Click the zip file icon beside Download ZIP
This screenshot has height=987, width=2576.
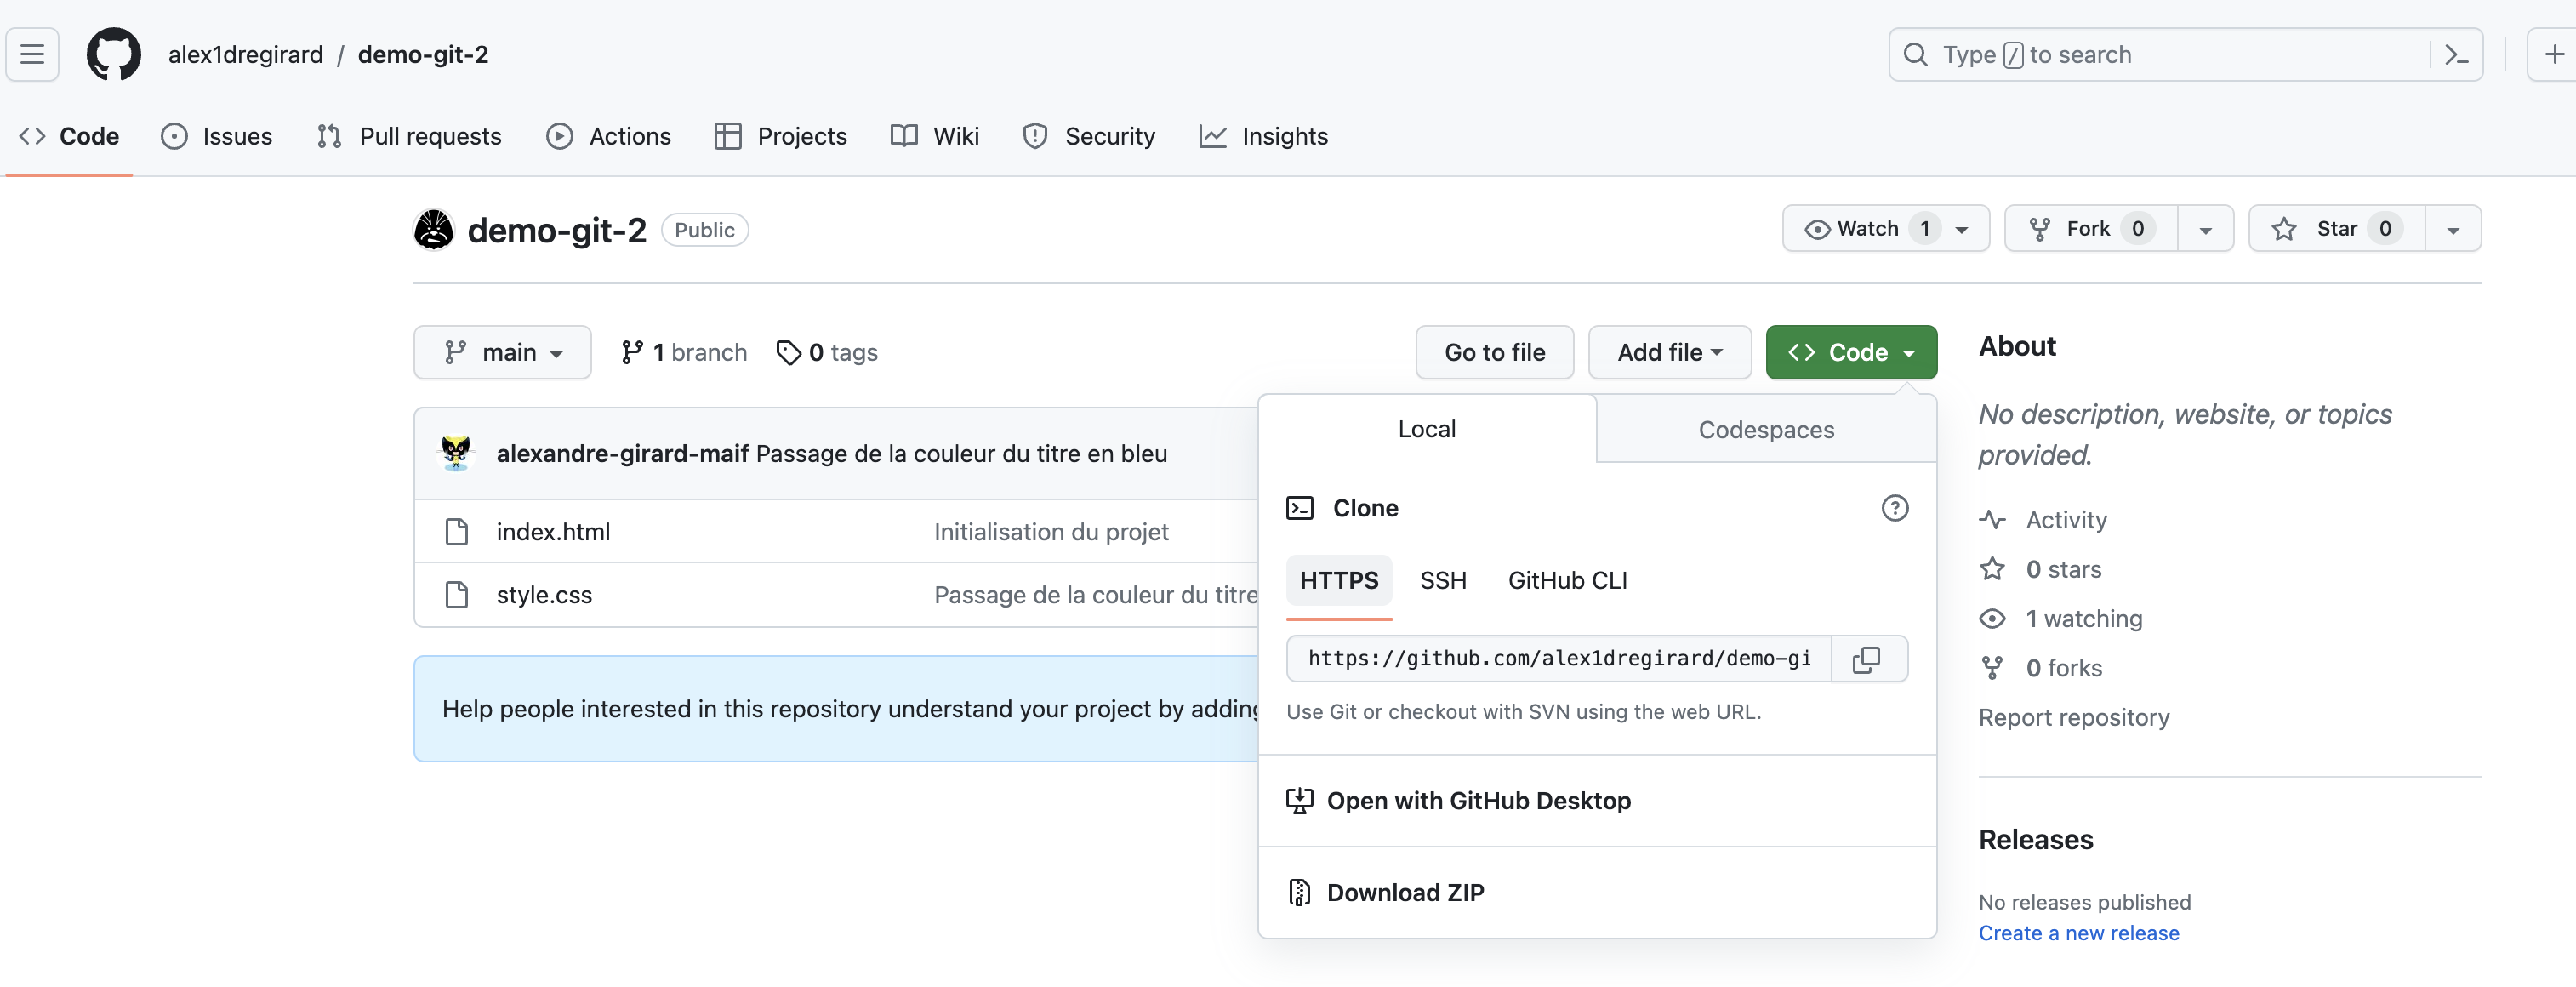click(x=1299, y=892)
